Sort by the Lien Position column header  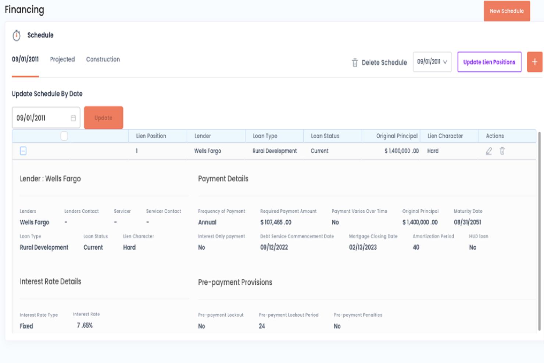coord(151,136)
